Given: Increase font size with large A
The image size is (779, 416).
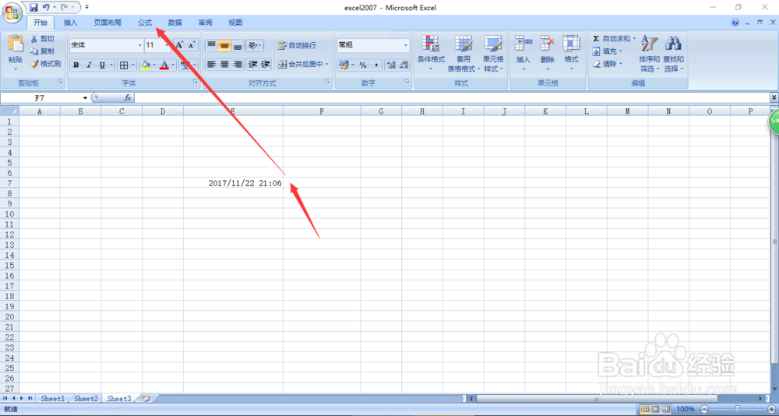Looking at the screenshot, I should click(180, 45).
